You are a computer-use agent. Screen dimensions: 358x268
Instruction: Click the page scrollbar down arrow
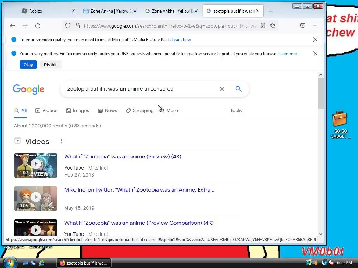tap(321, 234)
